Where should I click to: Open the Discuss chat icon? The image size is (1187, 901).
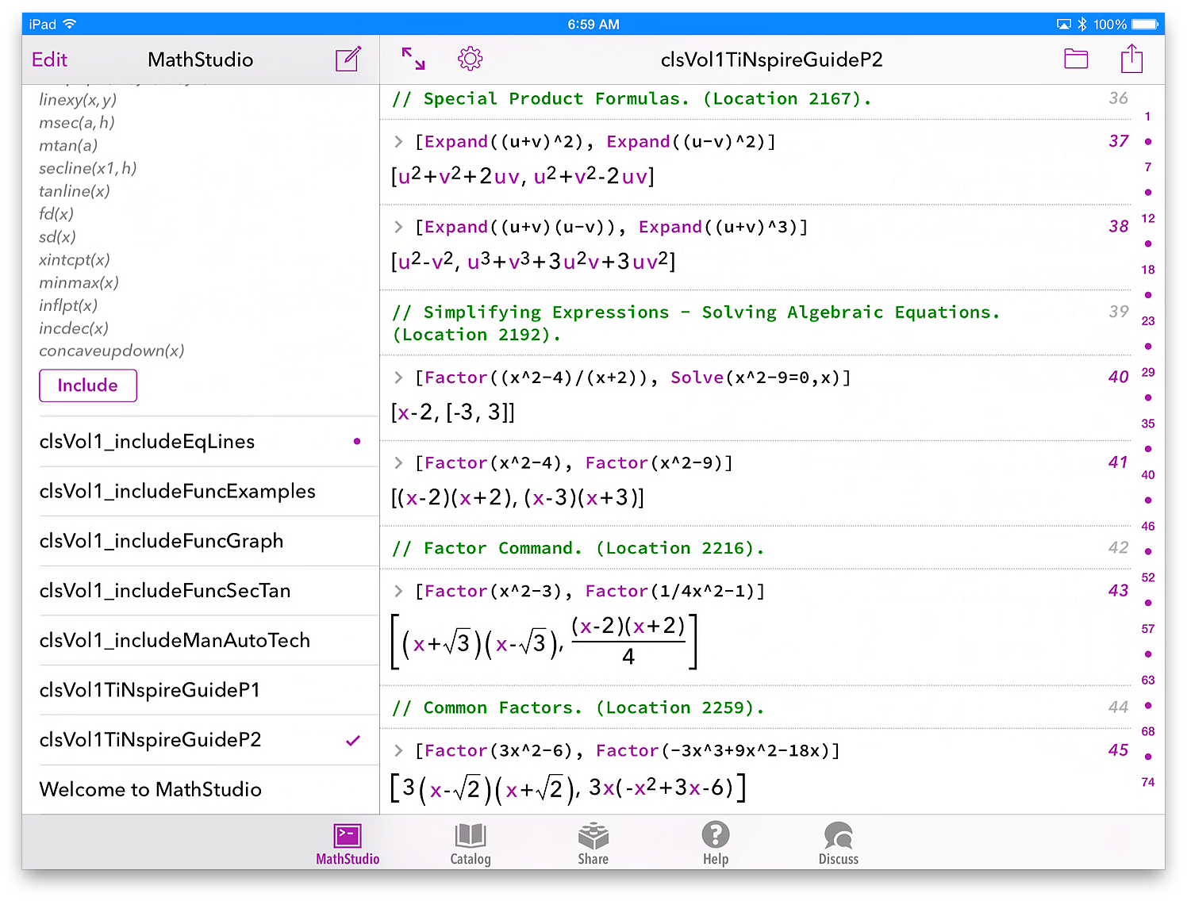838,844
